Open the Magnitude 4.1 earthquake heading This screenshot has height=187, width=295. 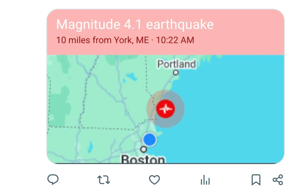135,25
